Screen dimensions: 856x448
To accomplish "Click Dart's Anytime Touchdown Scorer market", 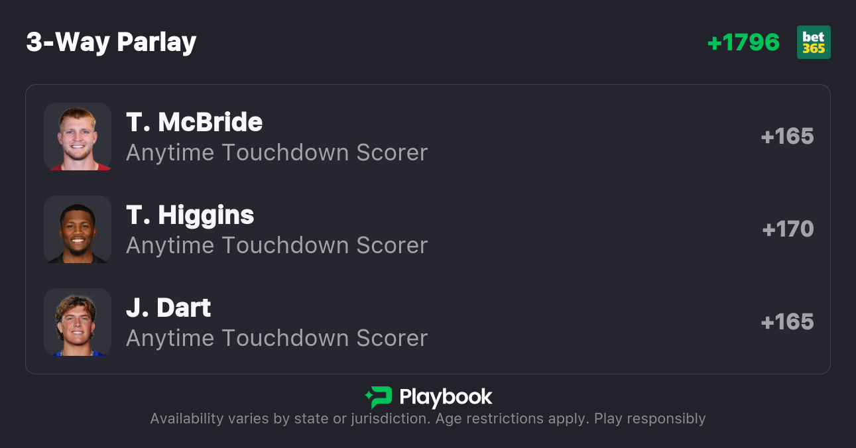I will pyautogui.click(x=276, y=338).
